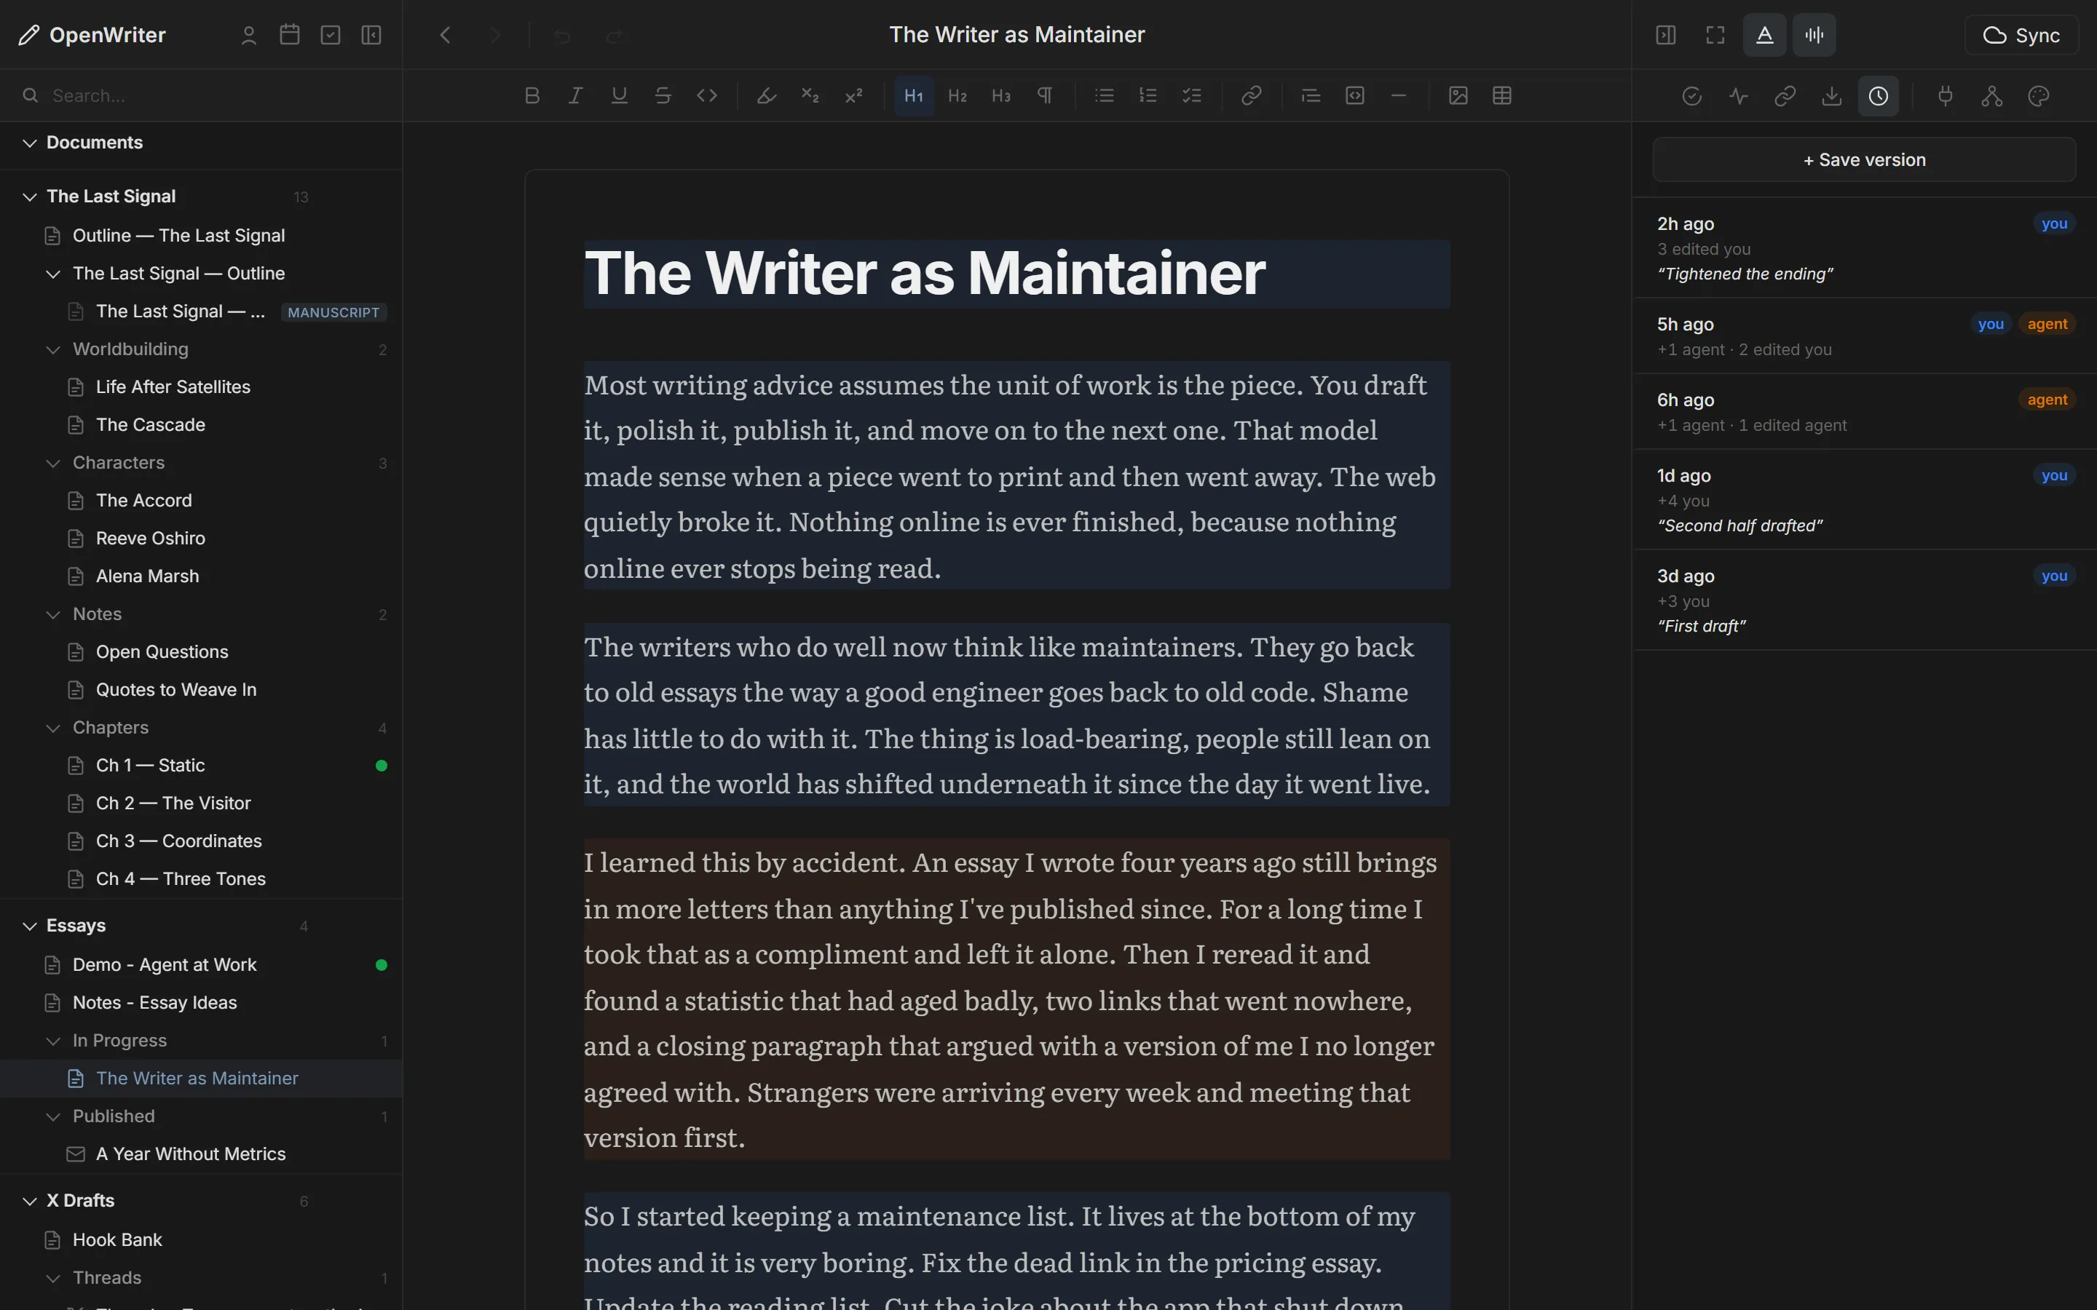Insert a table
Image resolution: width=2097 pixels, height=1310 pixels.
tap(1503, 95)
